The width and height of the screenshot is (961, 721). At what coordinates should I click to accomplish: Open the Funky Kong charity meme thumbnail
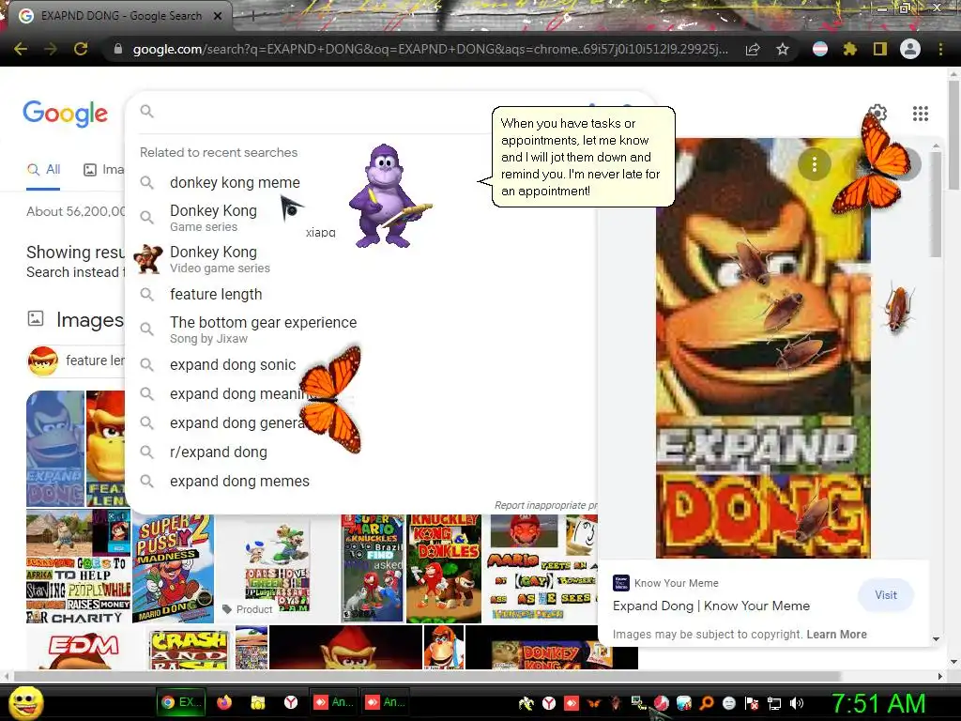pos(79,568)
